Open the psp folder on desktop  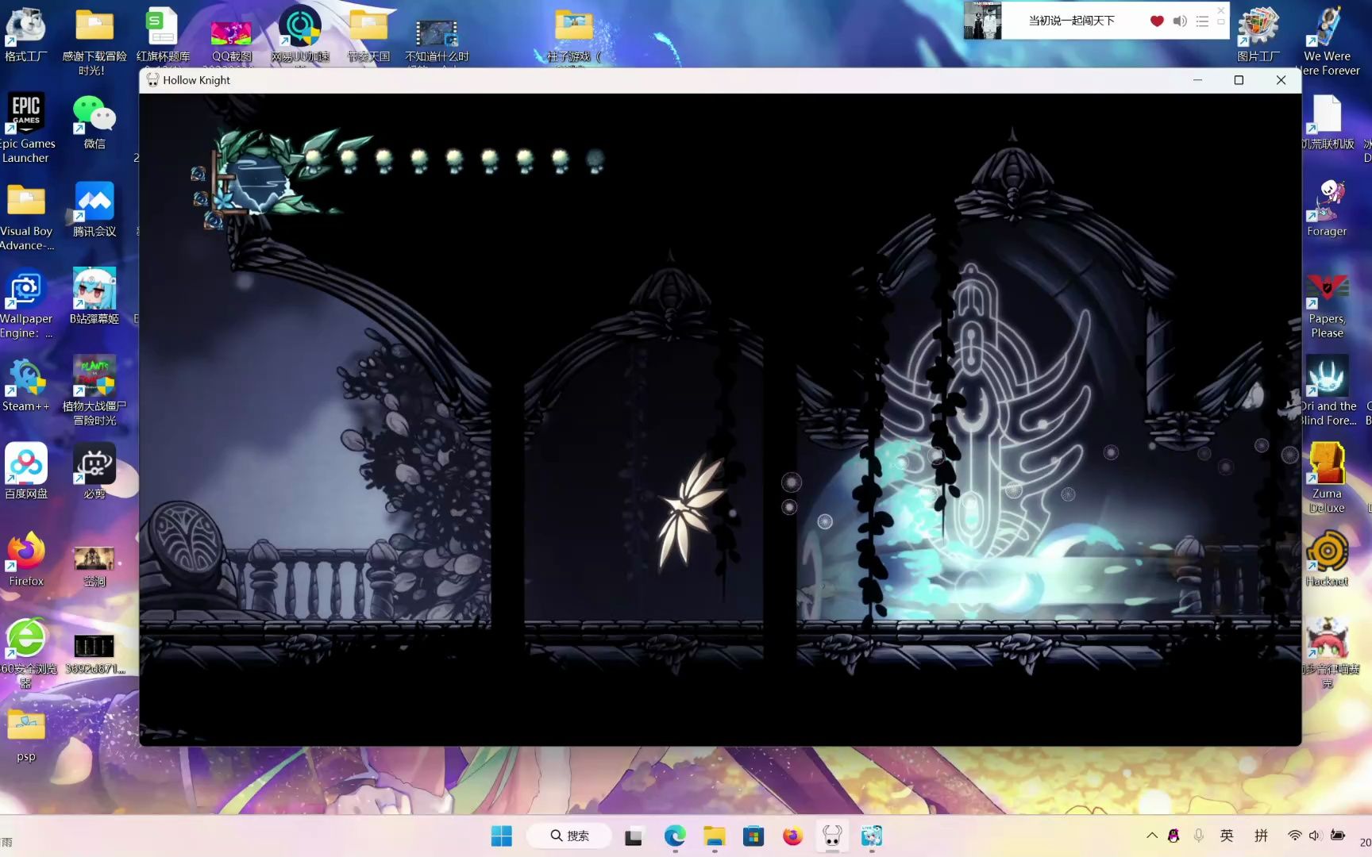[x=26, y=734]
